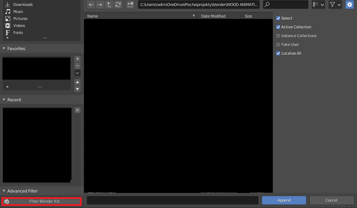Click the Append button
The height and width of the screenshot is (208, 357).
coord(284,200)
